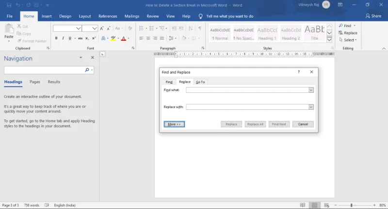Screen dimensions: 388x209
Task: Decrease font size with shrink font icon
Action: point(108,29)
